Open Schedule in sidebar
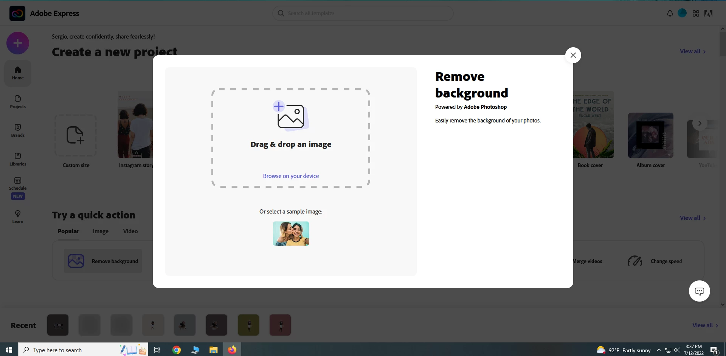The height and width of the screenshot is (356, 726). click(18, 188)
